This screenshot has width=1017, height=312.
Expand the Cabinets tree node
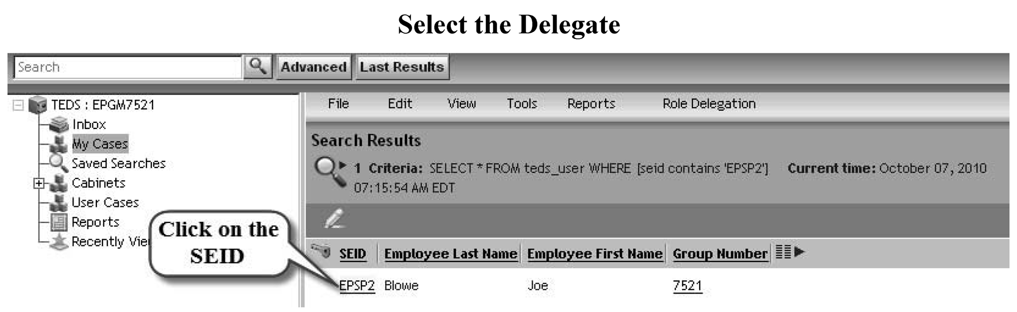tap(38, 183)
